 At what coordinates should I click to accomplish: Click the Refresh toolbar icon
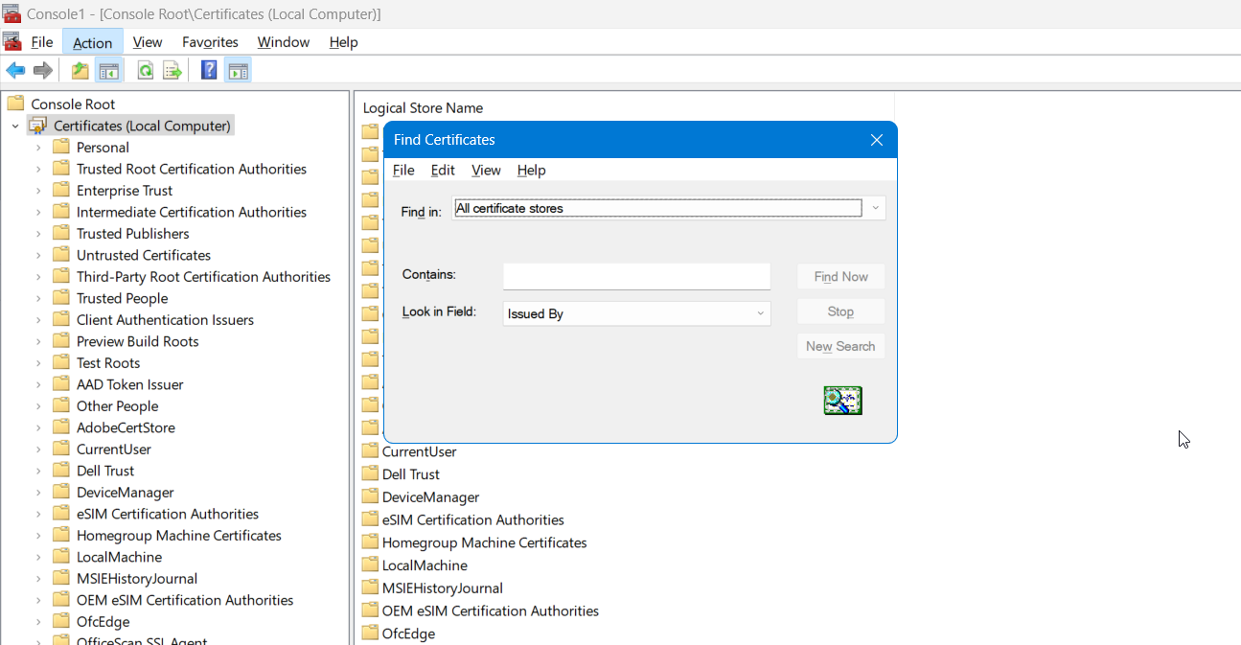146,71
